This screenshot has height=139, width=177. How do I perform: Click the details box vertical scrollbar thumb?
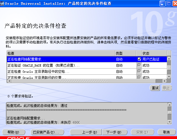[x=170, y=112]
